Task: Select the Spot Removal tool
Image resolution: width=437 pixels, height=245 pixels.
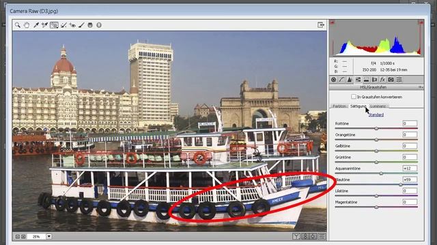Action: pos(64,25)
